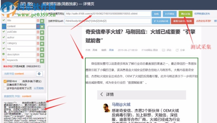Click the green check status for pubDate
The height and width of the screenshot is (123, 217).
pyautogui.click(x=4, y=31)
